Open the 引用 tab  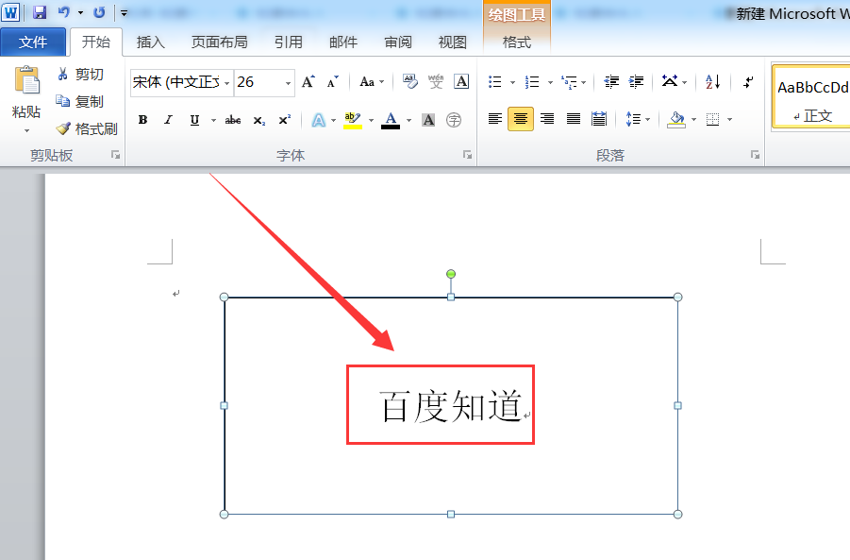point(289,42)
